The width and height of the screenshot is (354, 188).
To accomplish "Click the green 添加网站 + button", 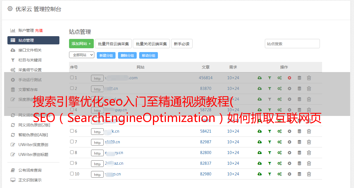I will (81, 44).
